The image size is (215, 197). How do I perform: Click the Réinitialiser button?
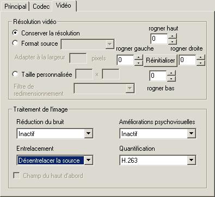161,60
